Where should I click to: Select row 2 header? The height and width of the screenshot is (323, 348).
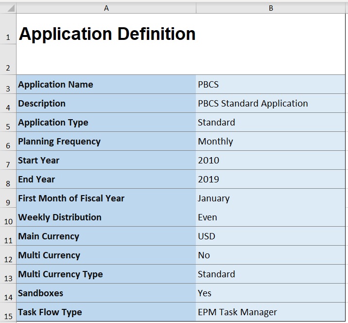click(x=8, y=59)
